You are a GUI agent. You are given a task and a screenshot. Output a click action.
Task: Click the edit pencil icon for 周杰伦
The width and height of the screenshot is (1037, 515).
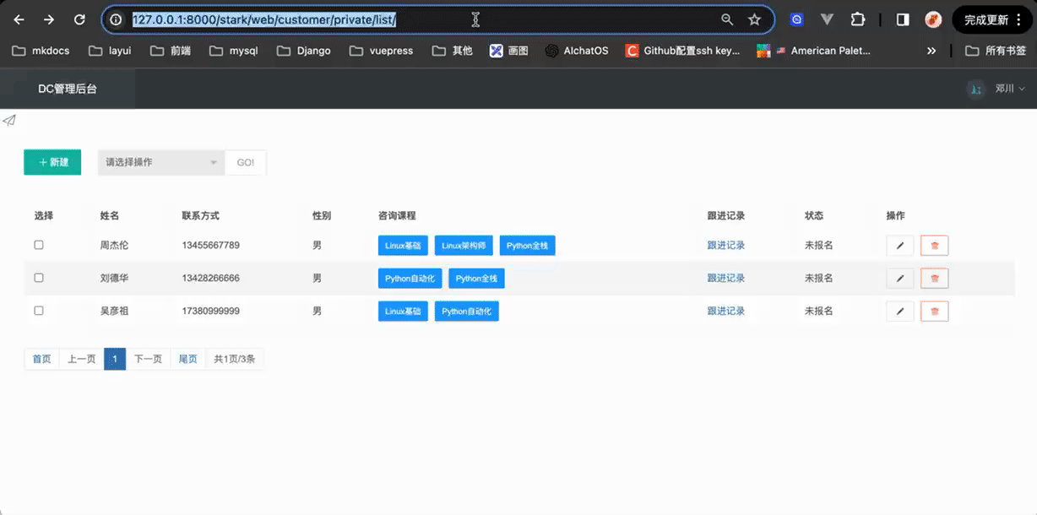(x=899, y=246)
